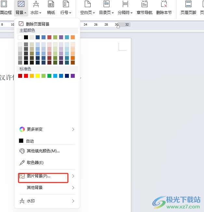Pick orange theme color swatch in top row
Screen dimensions: 204x212
pyautogui.click(x=73, y=37)
